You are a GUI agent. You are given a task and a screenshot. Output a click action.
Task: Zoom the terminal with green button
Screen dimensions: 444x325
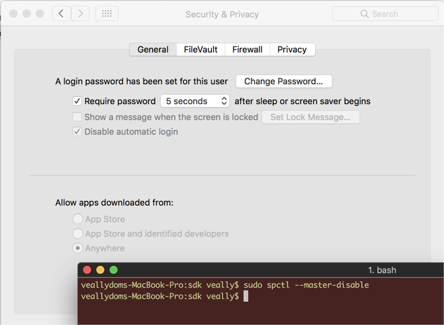[x=113, y=270]
